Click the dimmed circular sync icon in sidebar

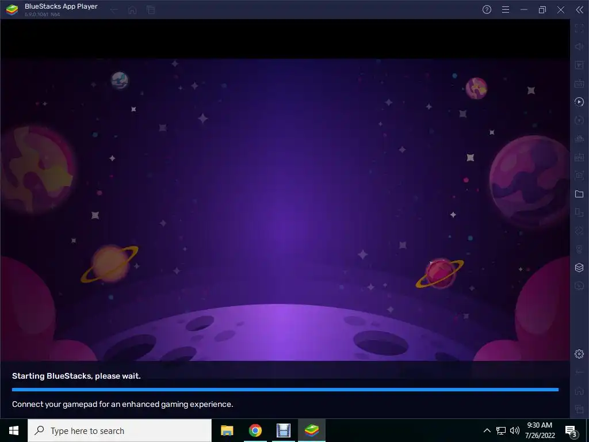579,120
